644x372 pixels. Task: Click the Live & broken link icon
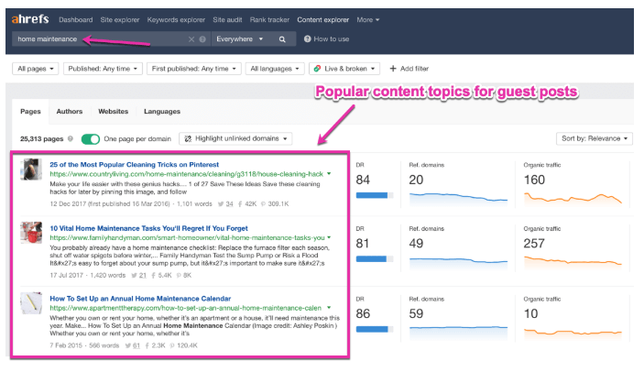(317, 69)
